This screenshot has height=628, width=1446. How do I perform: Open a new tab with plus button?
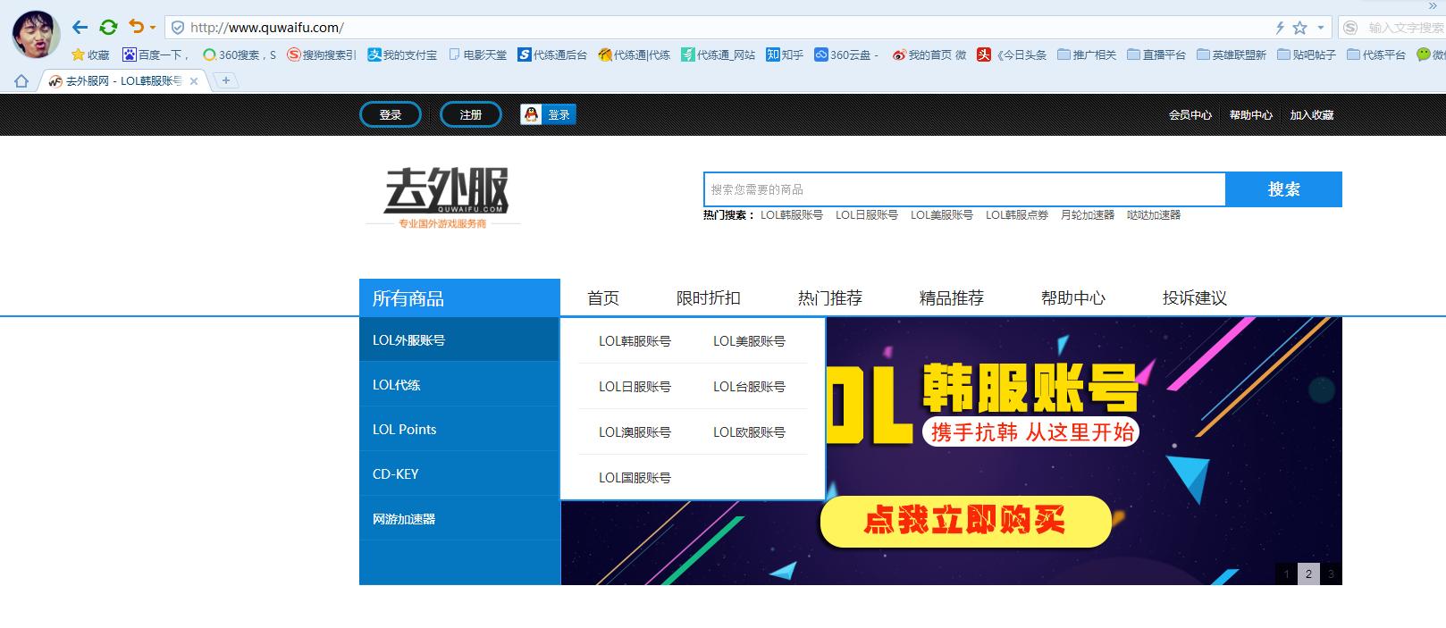click(x=226, y=80)
